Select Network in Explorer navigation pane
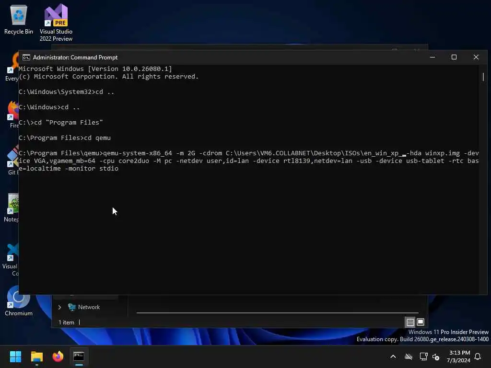Image resolution: width=491 pixels, height=368 pixels. pyautogui.click(x=89, y=307)
